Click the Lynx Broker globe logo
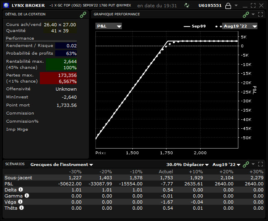Screen dimensions: 268x221 7,6
